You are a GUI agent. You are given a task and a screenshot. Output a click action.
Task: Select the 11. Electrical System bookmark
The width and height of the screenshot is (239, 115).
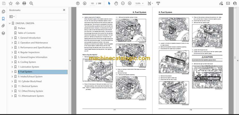pos(28,86)
